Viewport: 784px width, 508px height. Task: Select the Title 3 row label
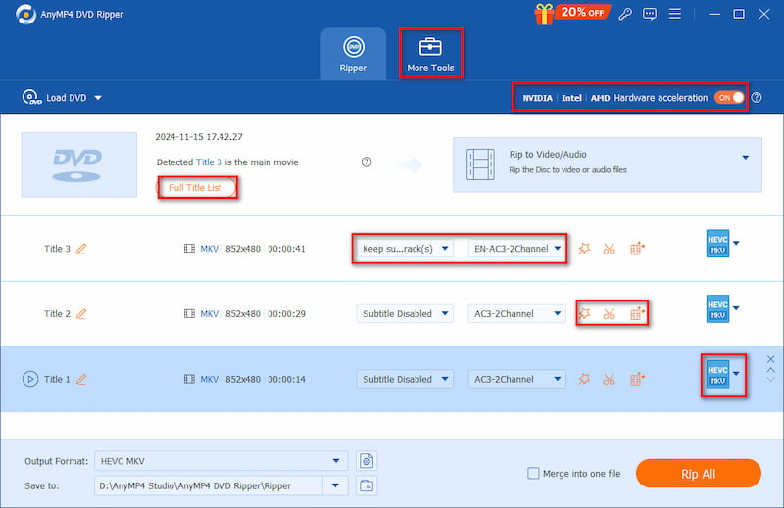(57, 249)
